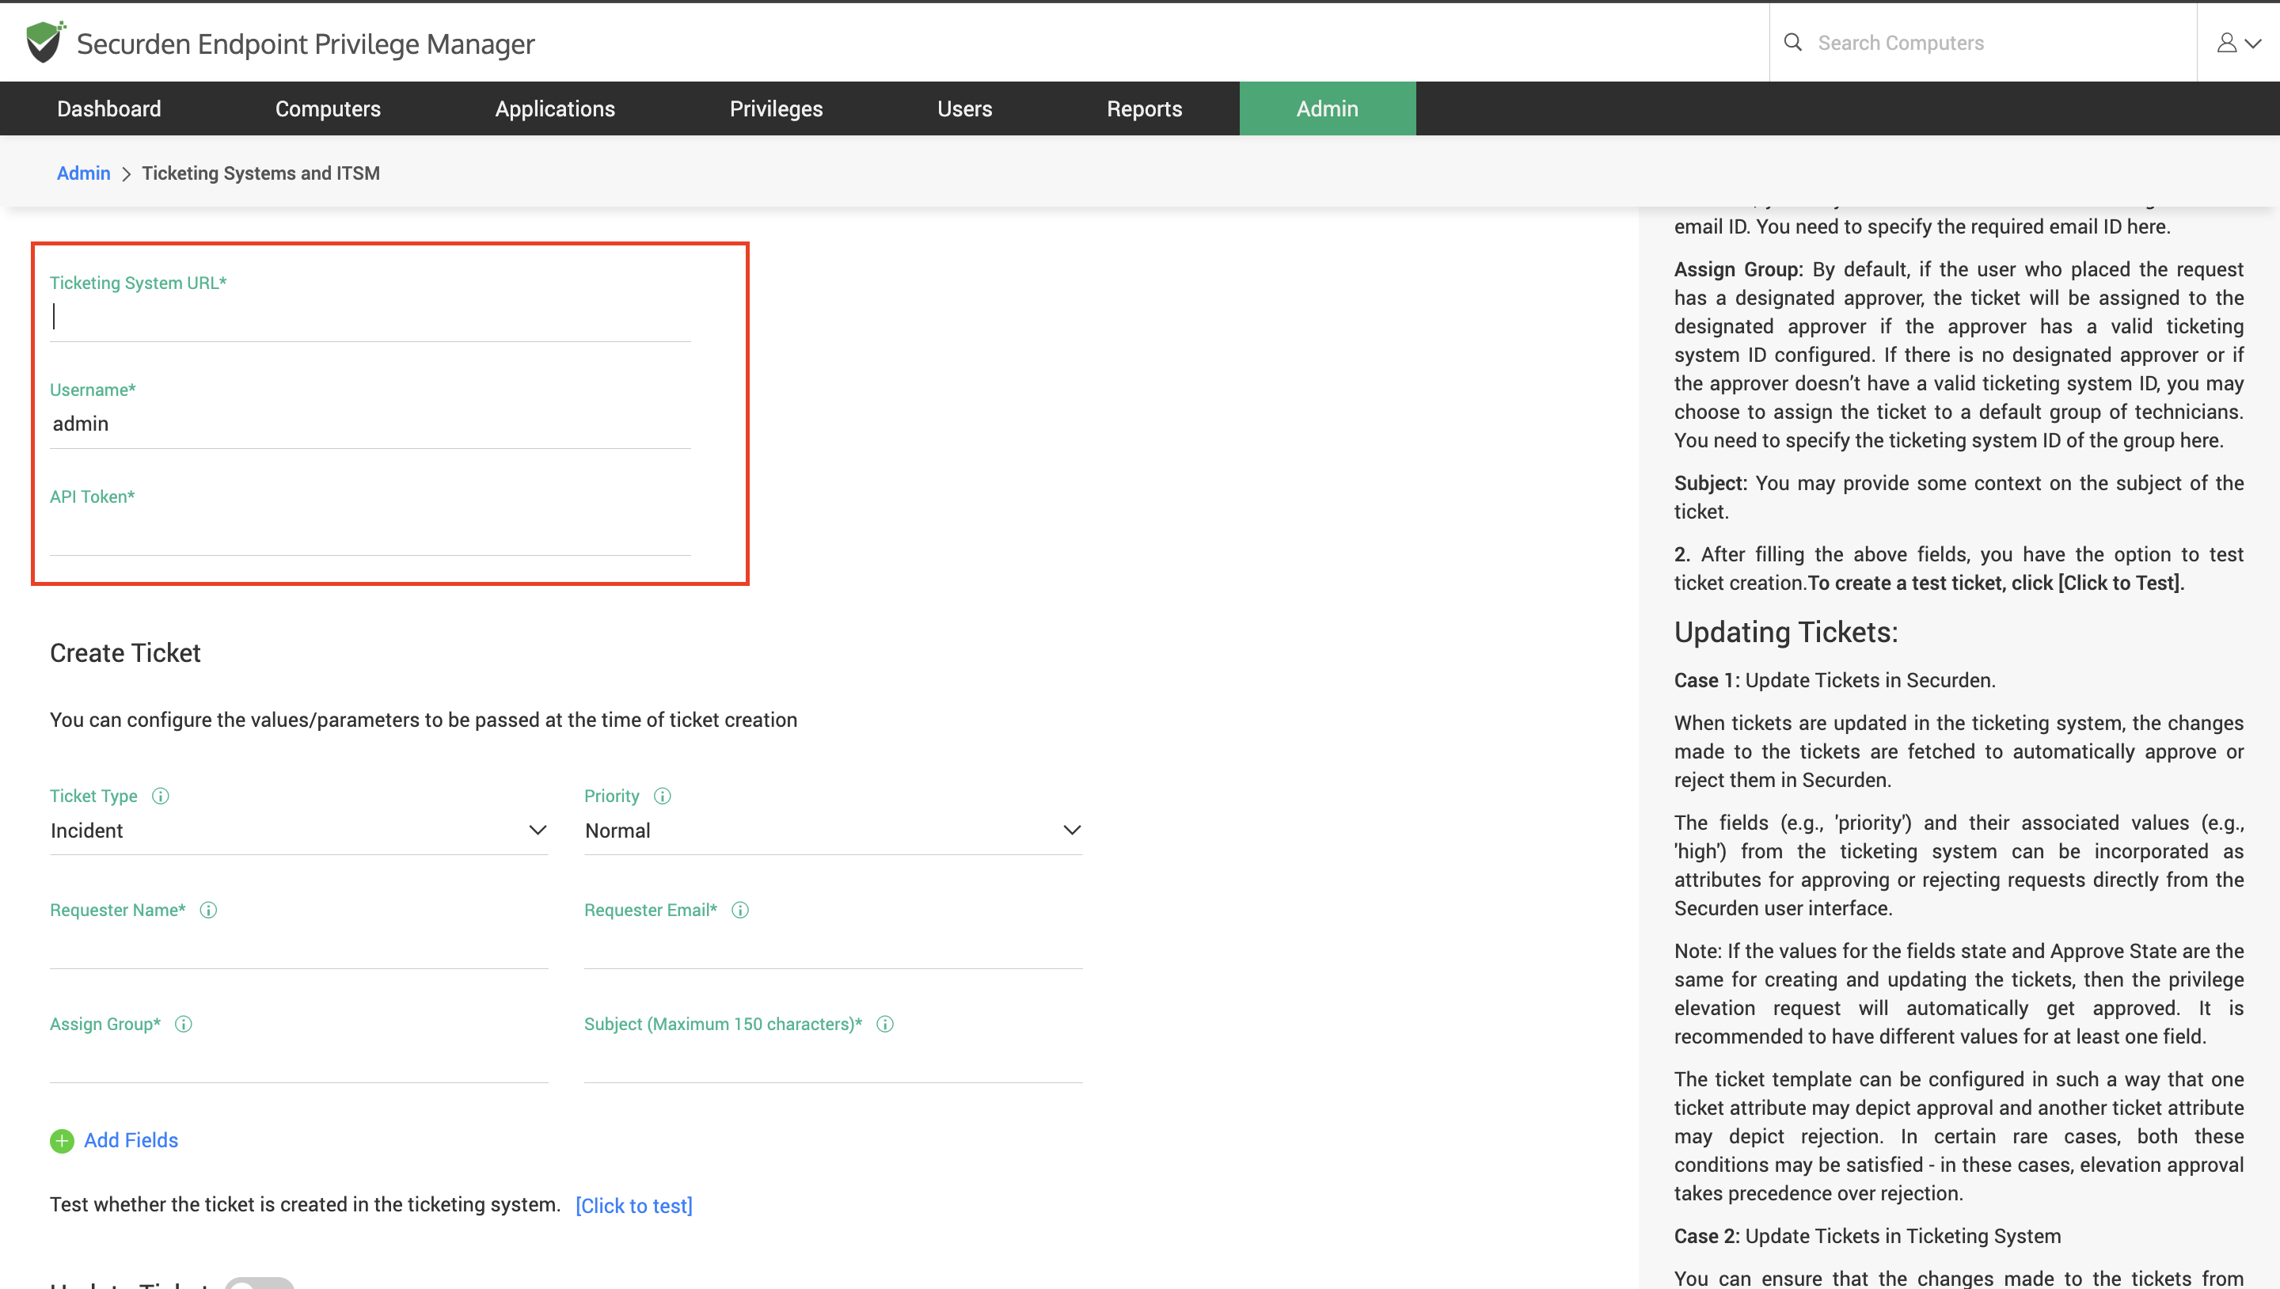Click the Securden Endpoint Privilege Manager title
Viewport: 2280px width, 1289px height.
306,44
